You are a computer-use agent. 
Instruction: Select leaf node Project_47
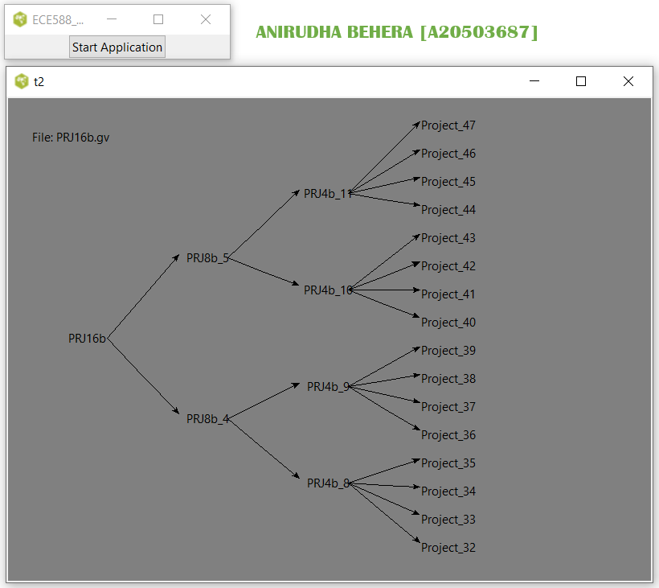(x=448, y=125)
